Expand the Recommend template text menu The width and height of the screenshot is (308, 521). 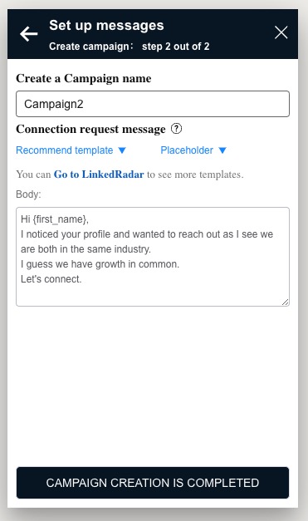click(65, 150)
